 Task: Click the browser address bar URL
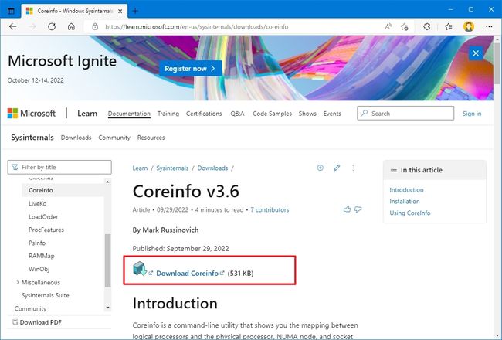click(x=197, y=26)
